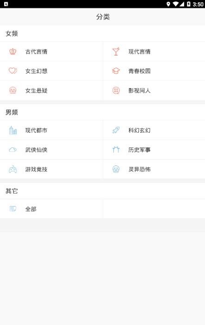
Task: Tap the graduation cap icon for 青春校园
Action: click(x=116, y=71)
